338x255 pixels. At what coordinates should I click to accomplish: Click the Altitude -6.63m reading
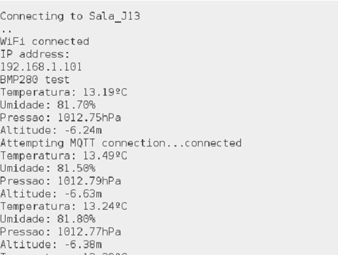coord(51,194)
